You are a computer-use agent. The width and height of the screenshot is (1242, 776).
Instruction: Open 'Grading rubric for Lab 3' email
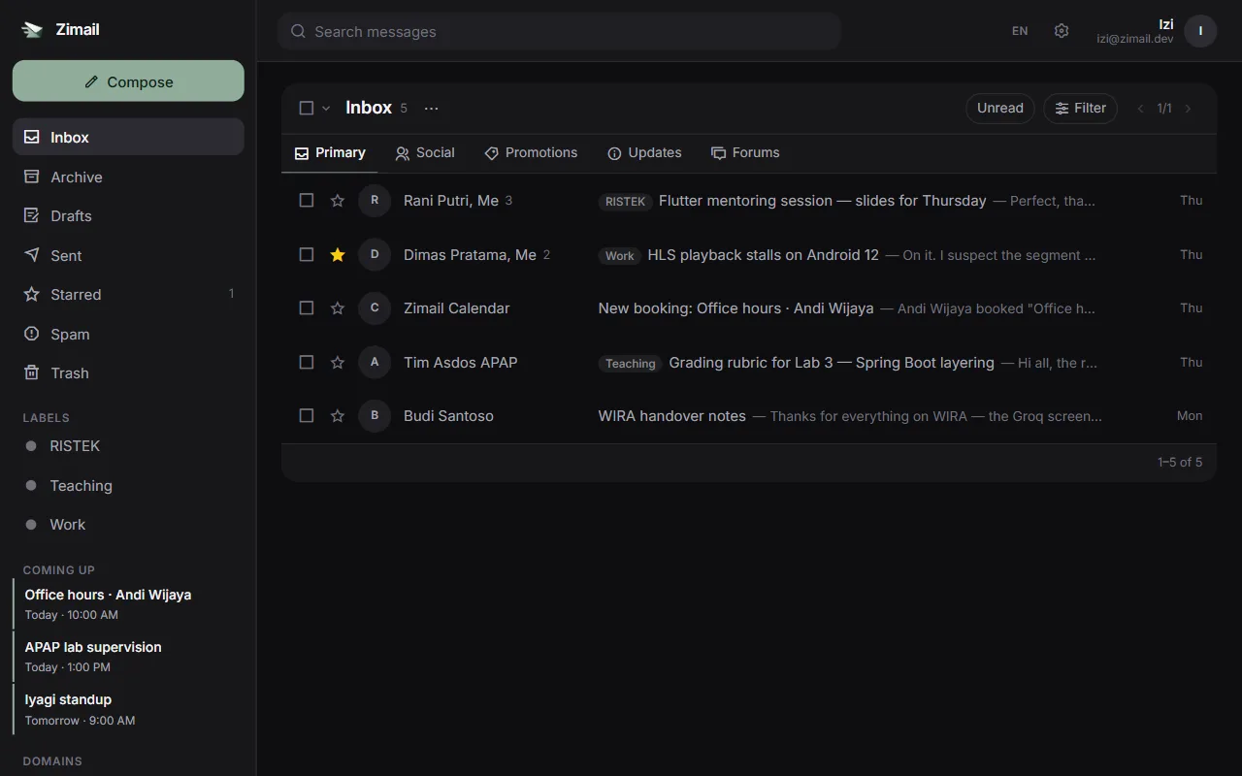coord(832,363)
